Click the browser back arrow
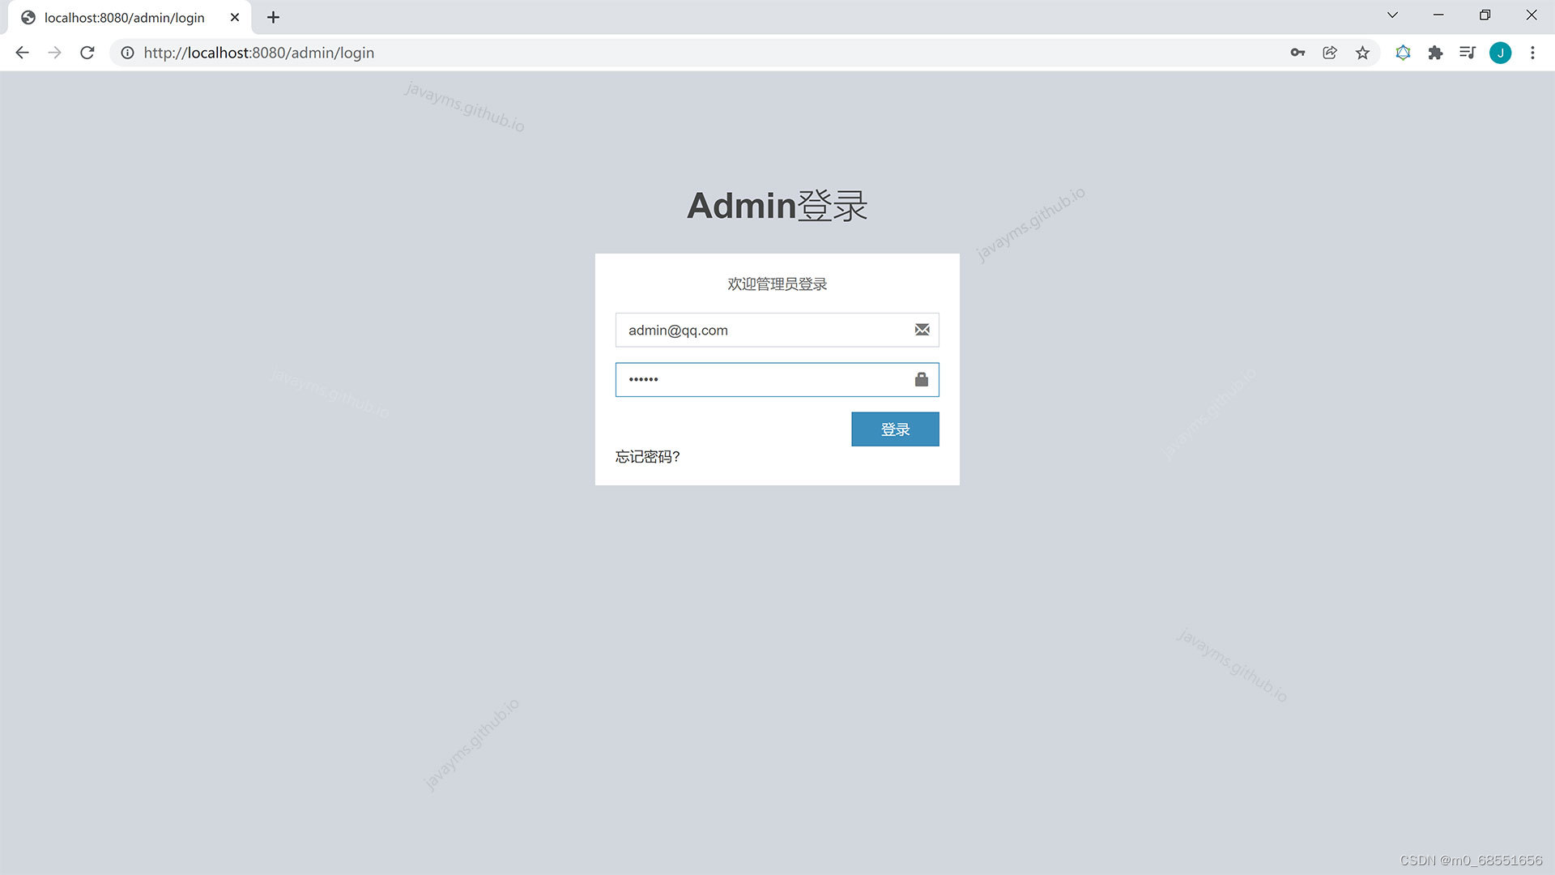Screen dimensions: 1555x875 click(x=22, y=53)
